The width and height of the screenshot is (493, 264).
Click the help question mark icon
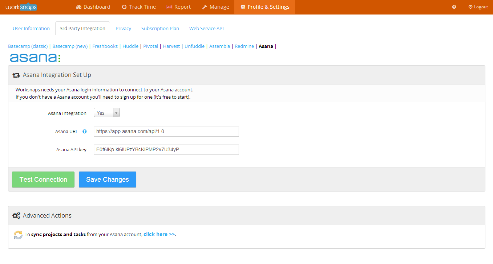(454, 7)
